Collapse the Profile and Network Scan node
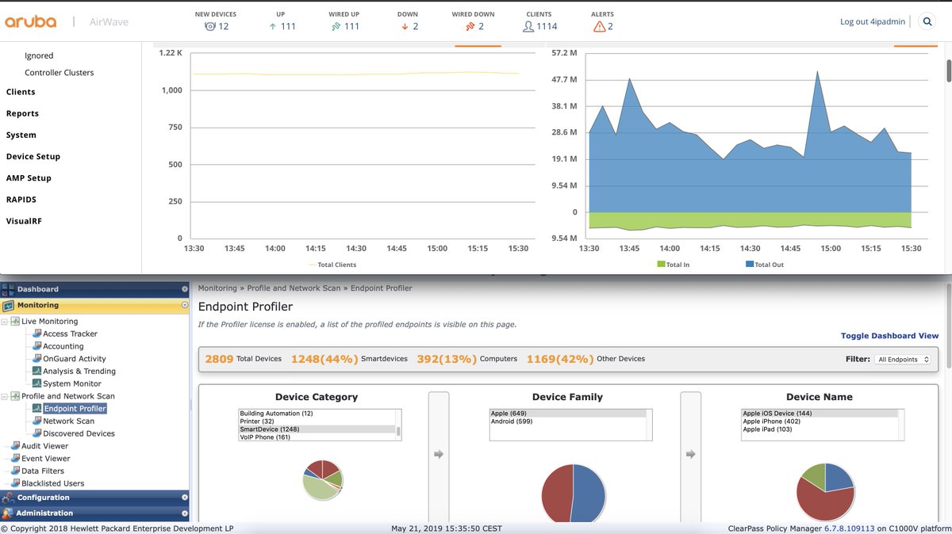Viewport: 952px width, 534px height. 5,396
